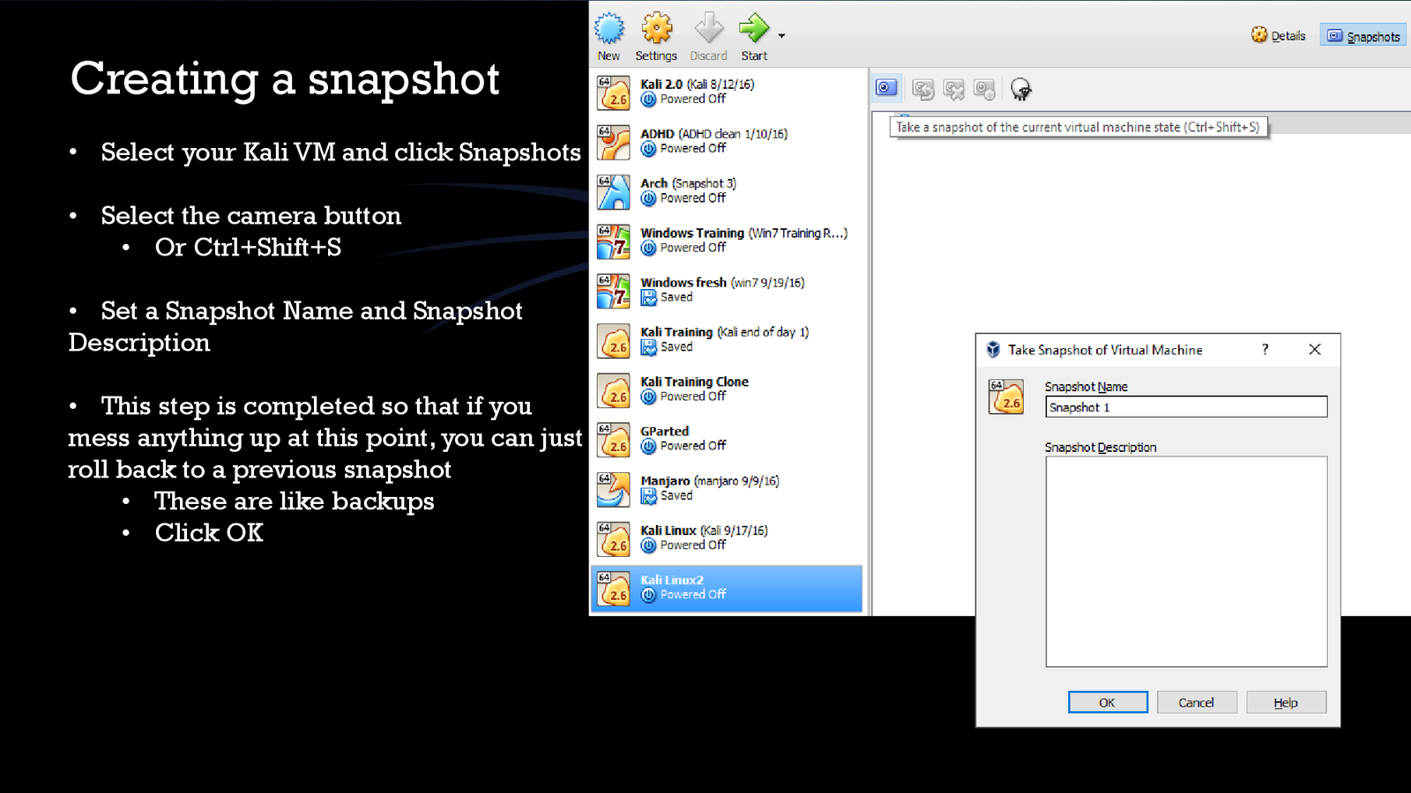The image size is (1411, 793).
Task: Click the 'Kali 2.0' VM name
Action: (661, 85)
